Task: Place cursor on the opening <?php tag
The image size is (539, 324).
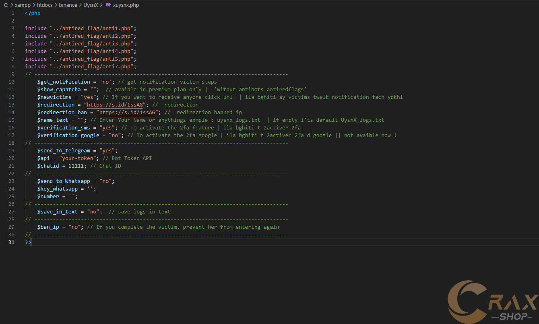Action: click(33, 13)
